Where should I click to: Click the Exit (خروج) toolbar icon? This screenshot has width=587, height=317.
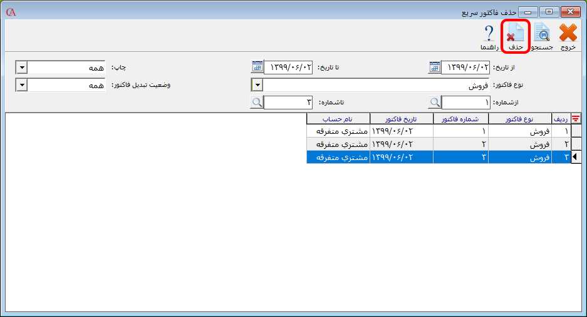[568, 34]
